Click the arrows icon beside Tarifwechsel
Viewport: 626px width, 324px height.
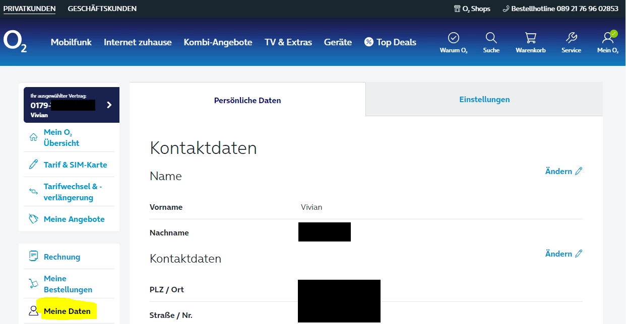34,192
